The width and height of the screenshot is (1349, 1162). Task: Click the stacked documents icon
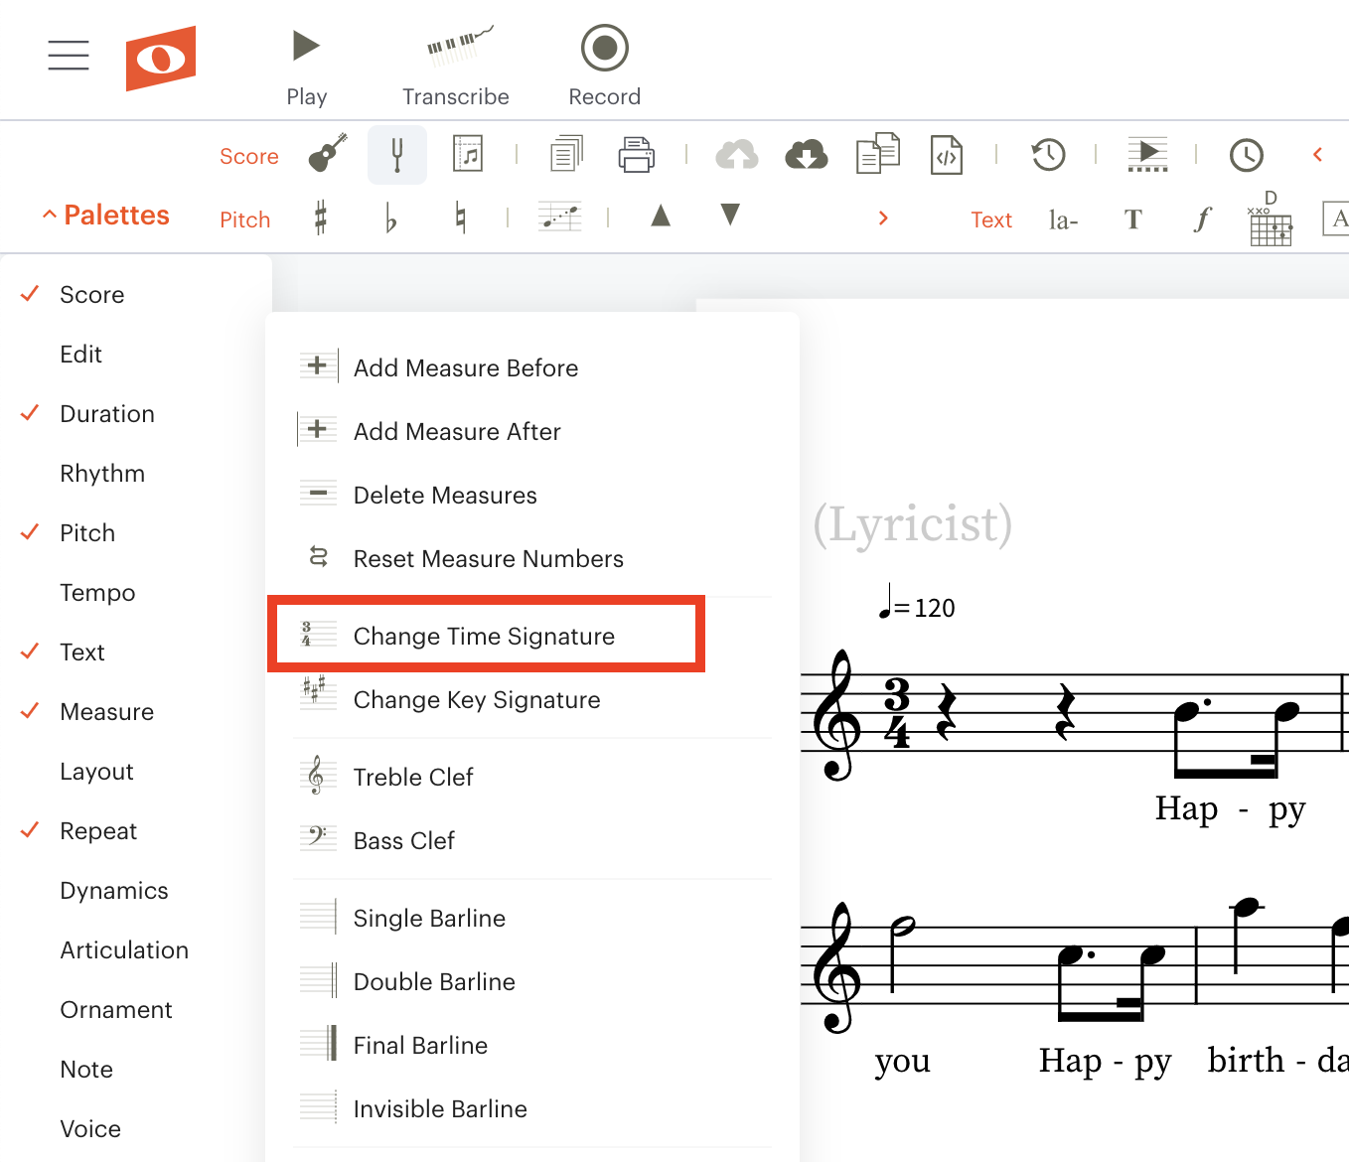(567, 154)
